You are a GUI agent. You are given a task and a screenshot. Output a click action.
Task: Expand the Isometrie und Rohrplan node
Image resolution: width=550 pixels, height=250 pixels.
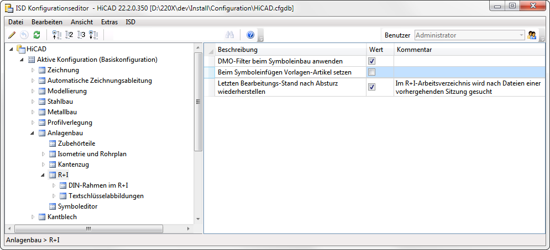44,154
